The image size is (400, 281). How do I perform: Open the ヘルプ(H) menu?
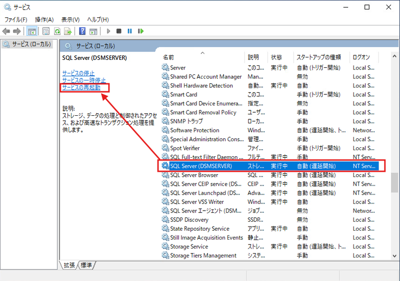click(98, 19)
